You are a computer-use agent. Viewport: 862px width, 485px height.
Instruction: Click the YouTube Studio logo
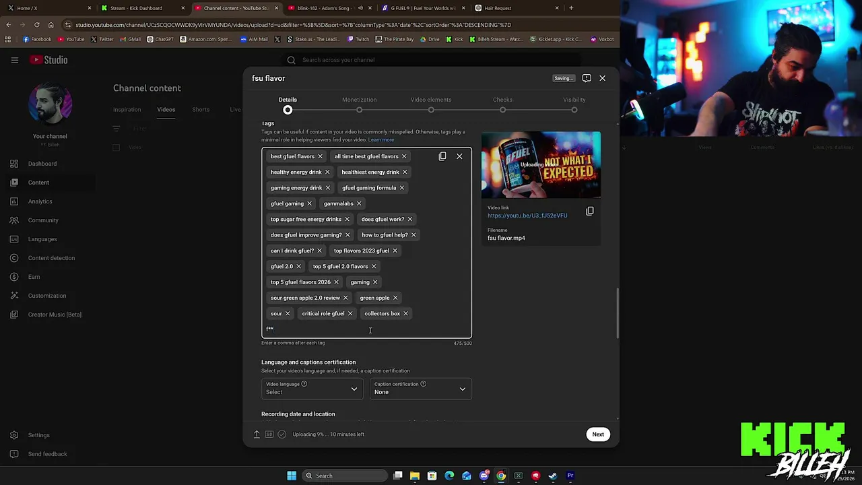click(x=48, y=60)
